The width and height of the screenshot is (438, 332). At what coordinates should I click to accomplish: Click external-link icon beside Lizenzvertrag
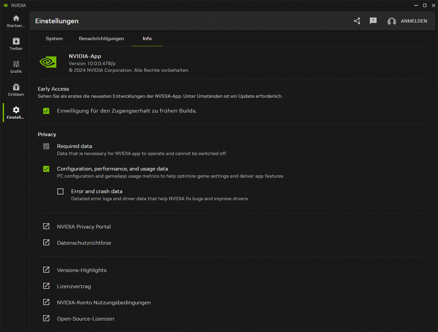pyautogui.click(x=46, y=286)
